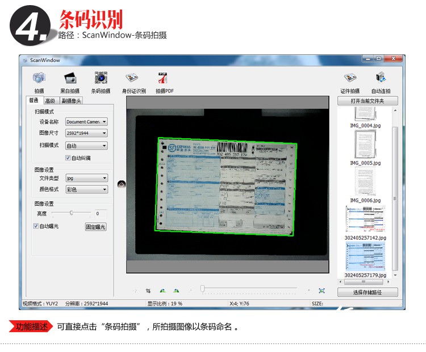This screenshot has height=352, width=426.
Task: Uncheck the 自动曝光 auto exposure checkbox
Action: [36, 226]
